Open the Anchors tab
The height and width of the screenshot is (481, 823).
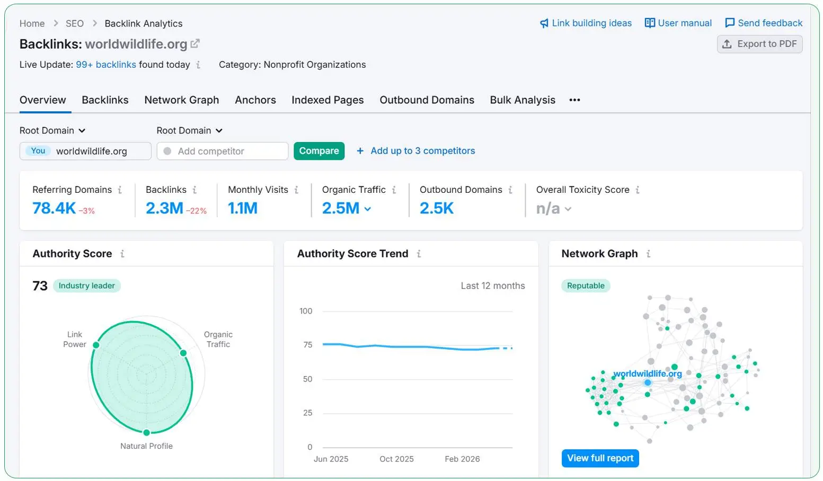click(255, 100)
